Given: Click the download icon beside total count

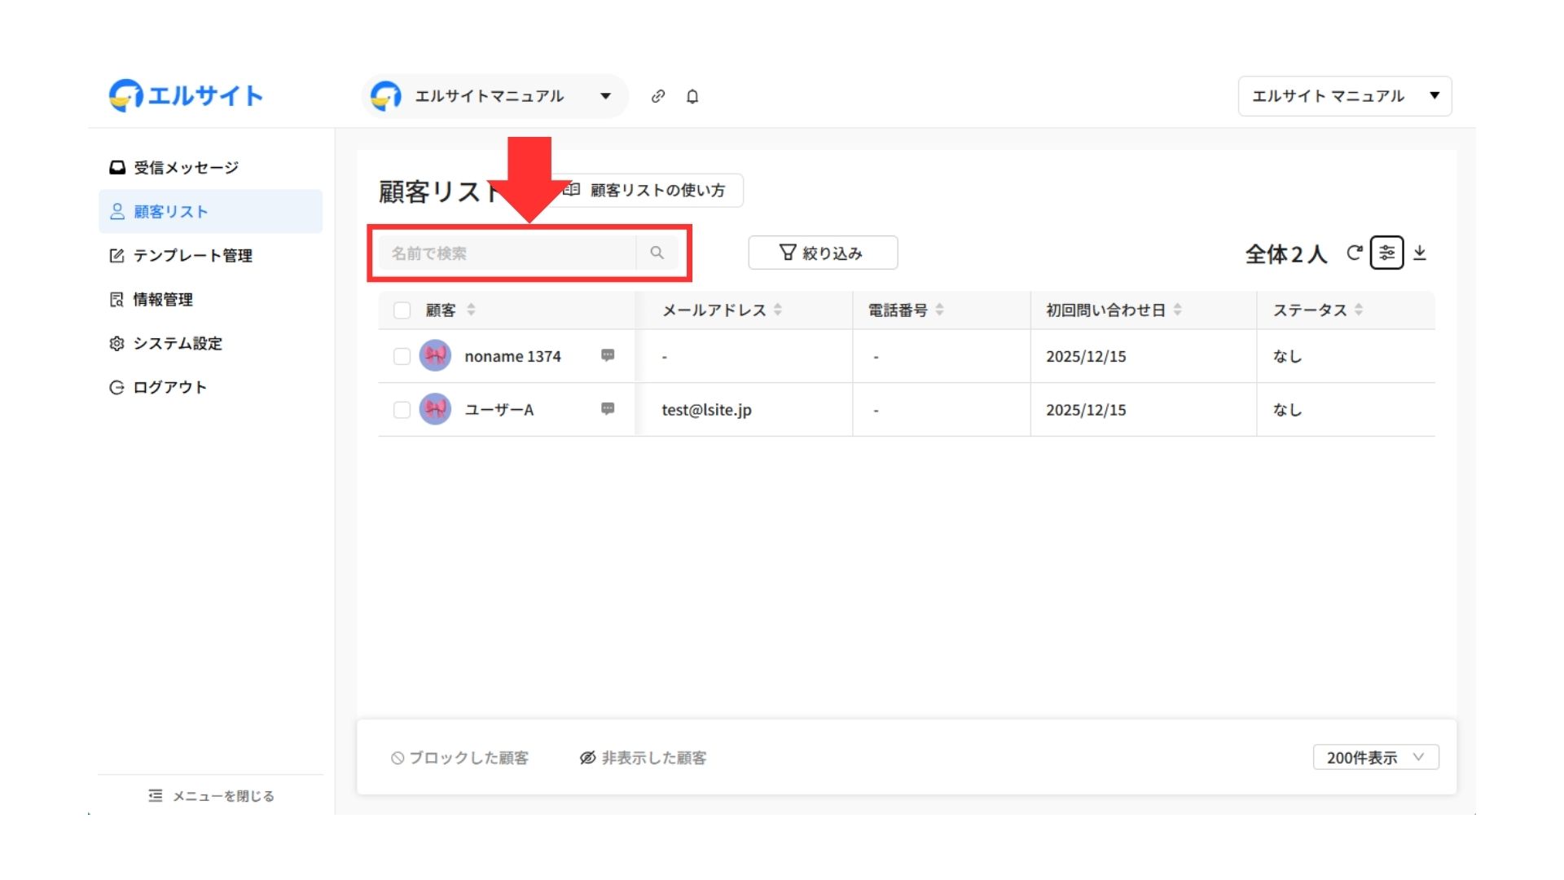Looking at the screenshot, I should pos(1420,253).
